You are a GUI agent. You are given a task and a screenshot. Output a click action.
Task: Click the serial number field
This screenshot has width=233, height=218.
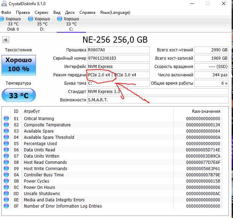click(118, 58)
